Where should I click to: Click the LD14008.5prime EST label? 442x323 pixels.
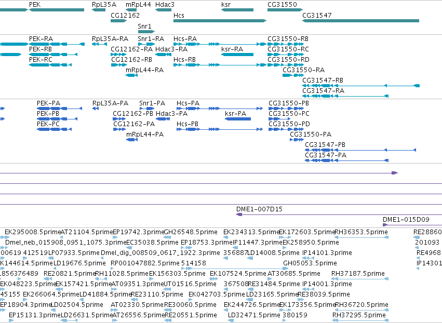(x=273, y=252)
